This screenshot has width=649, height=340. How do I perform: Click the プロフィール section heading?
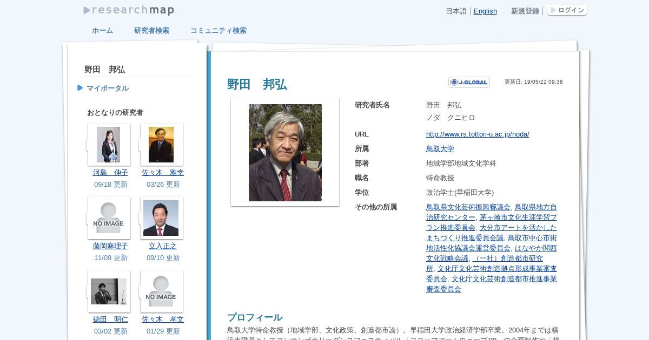[x=255, y=317]
